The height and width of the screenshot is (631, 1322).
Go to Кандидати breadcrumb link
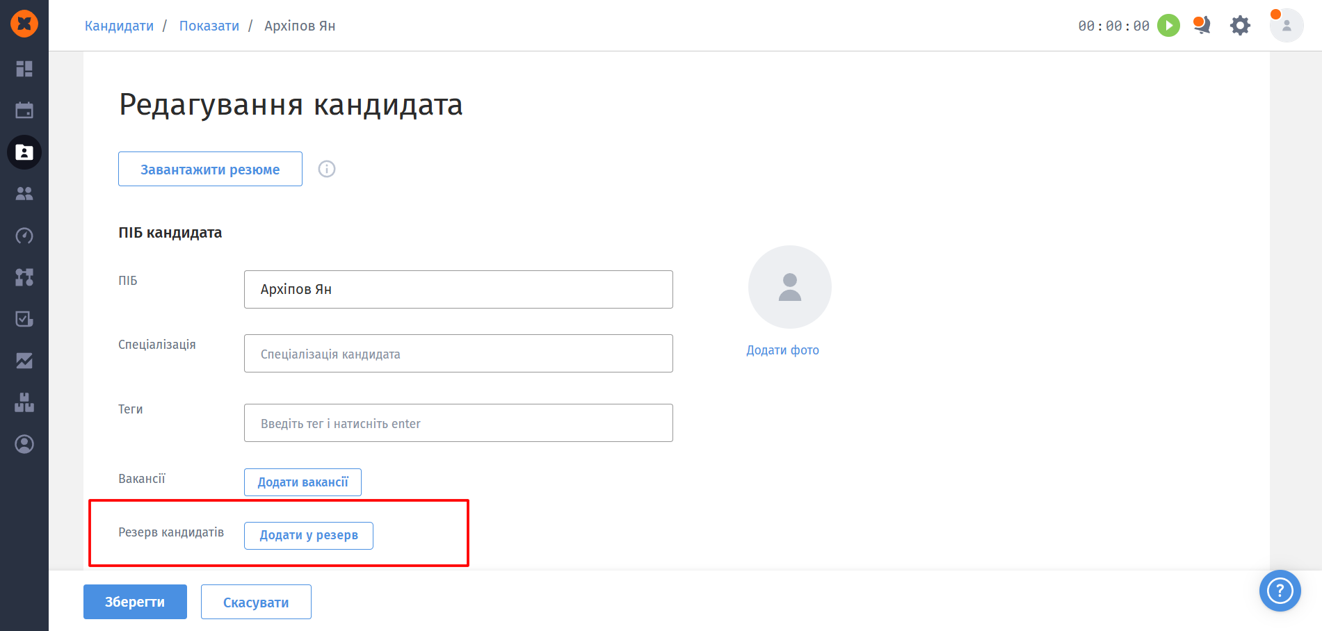(119, 26)
